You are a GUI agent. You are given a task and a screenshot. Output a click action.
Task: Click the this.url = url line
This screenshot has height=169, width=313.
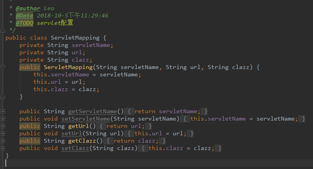(59, 82)
